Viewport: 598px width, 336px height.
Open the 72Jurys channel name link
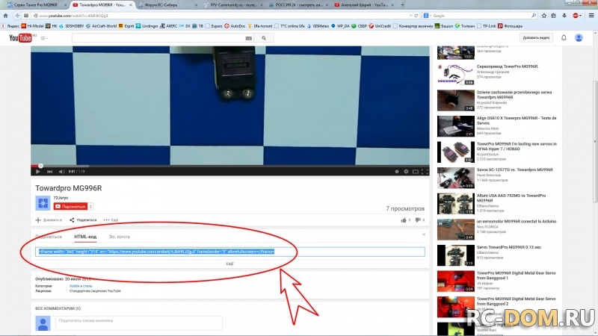click(x=61, y=198)
